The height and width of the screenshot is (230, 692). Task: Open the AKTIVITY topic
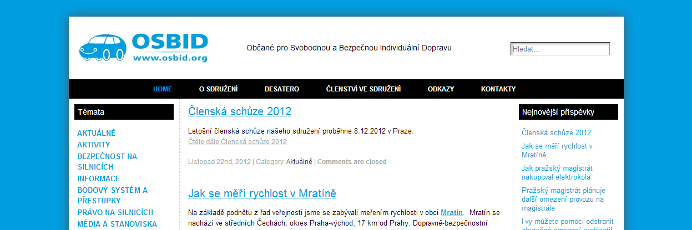93,145
